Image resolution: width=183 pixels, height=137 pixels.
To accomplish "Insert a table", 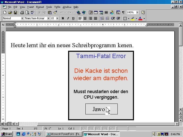I will tap(96, 12).
